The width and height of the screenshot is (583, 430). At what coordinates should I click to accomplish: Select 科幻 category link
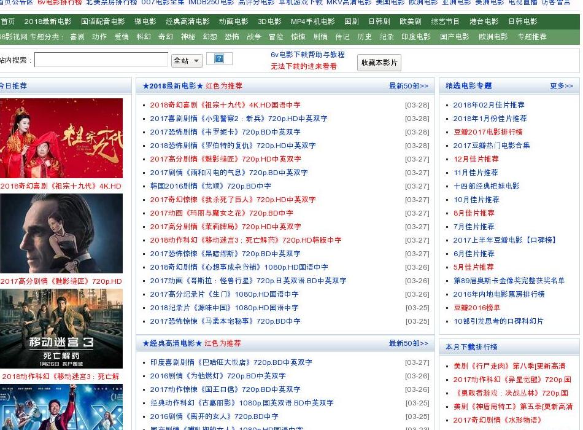(144, 37)
